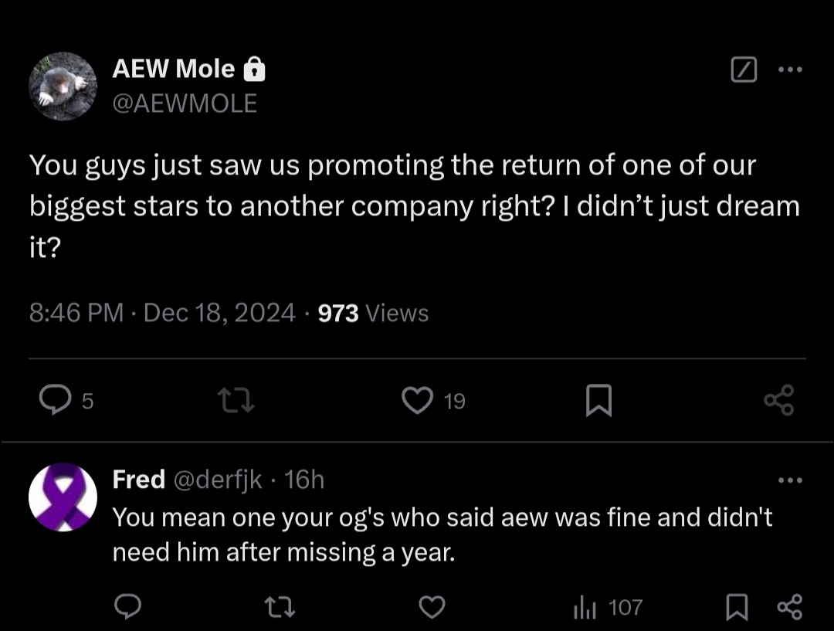Open more options on Fred's reply

790,480
